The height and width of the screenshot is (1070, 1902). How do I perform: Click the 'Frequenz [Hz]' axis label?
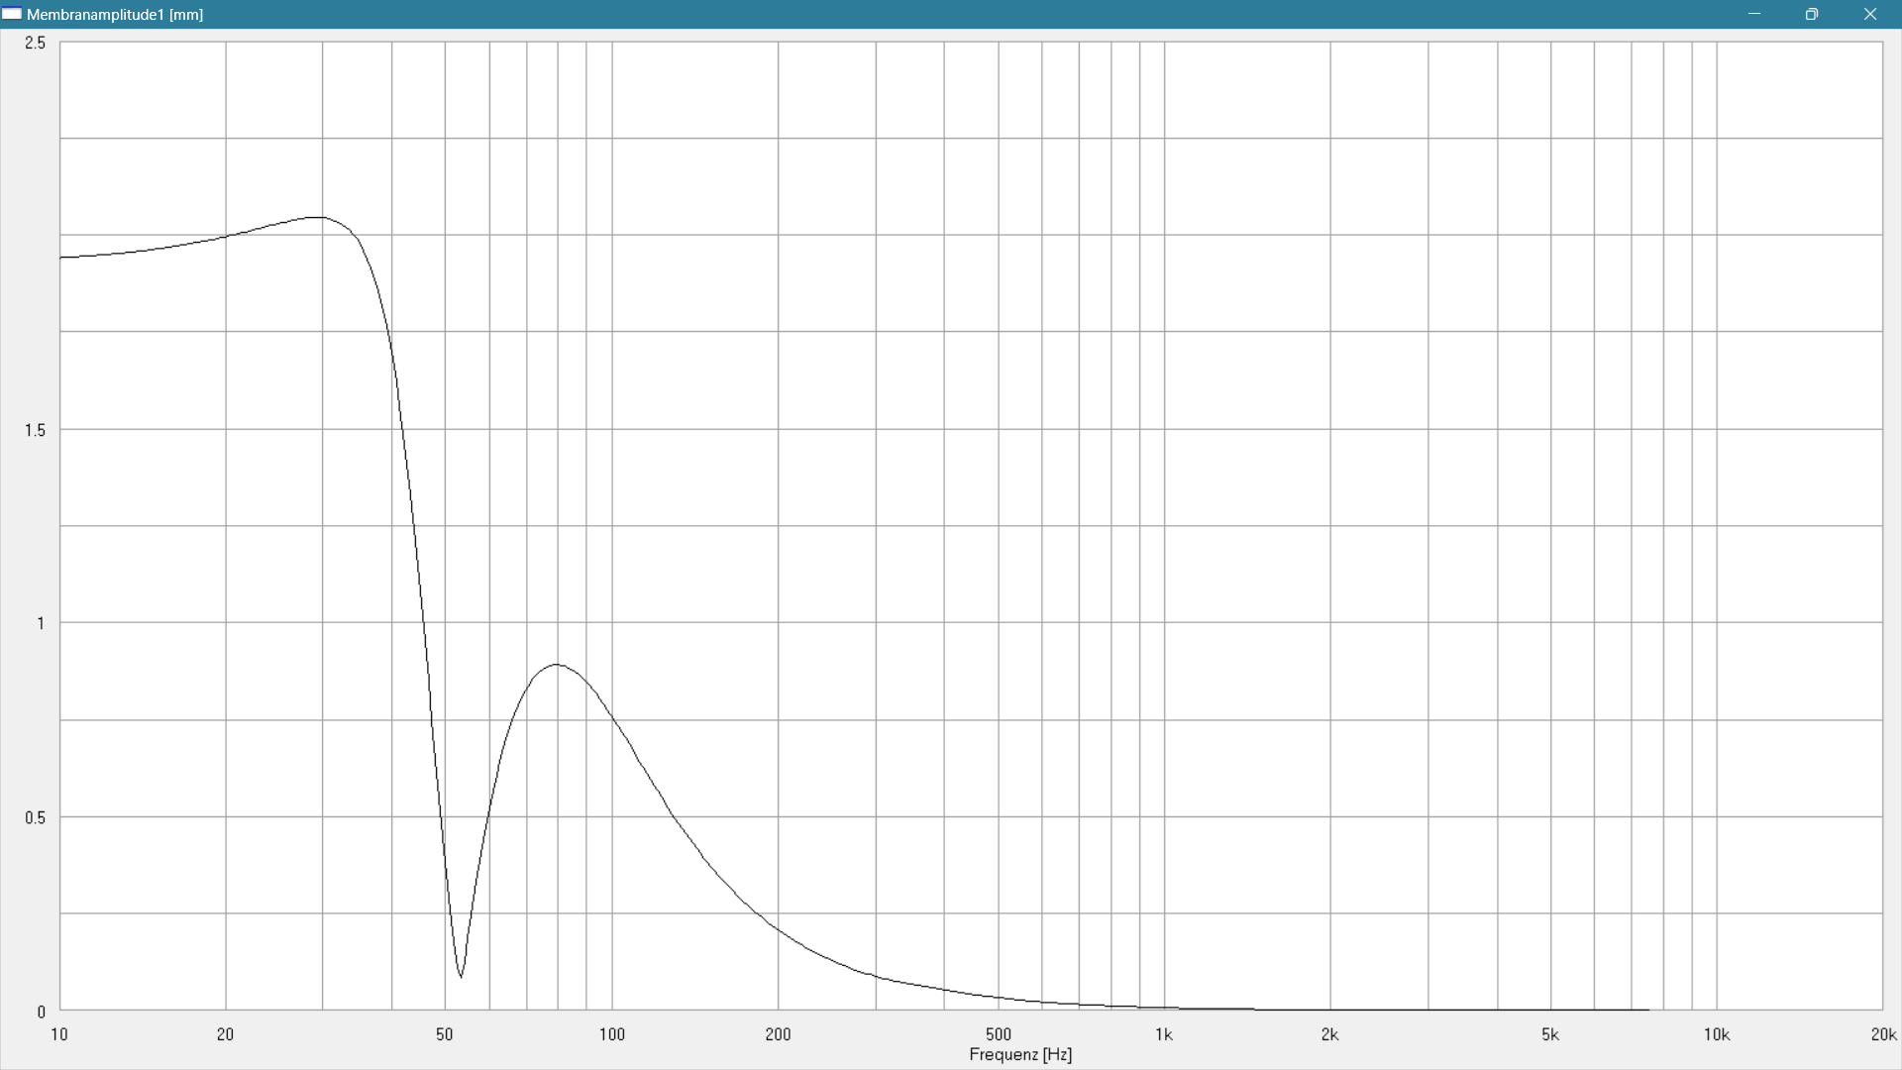coord(1020,1054)
